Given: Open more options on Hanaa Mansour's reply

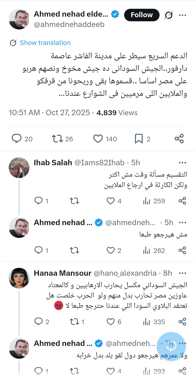Looking at the screenshot, I should click(182, 273).
